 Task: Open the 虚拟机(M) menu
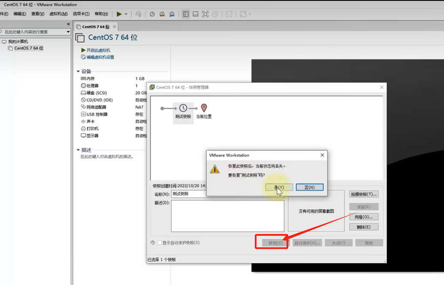coord(58,14)
